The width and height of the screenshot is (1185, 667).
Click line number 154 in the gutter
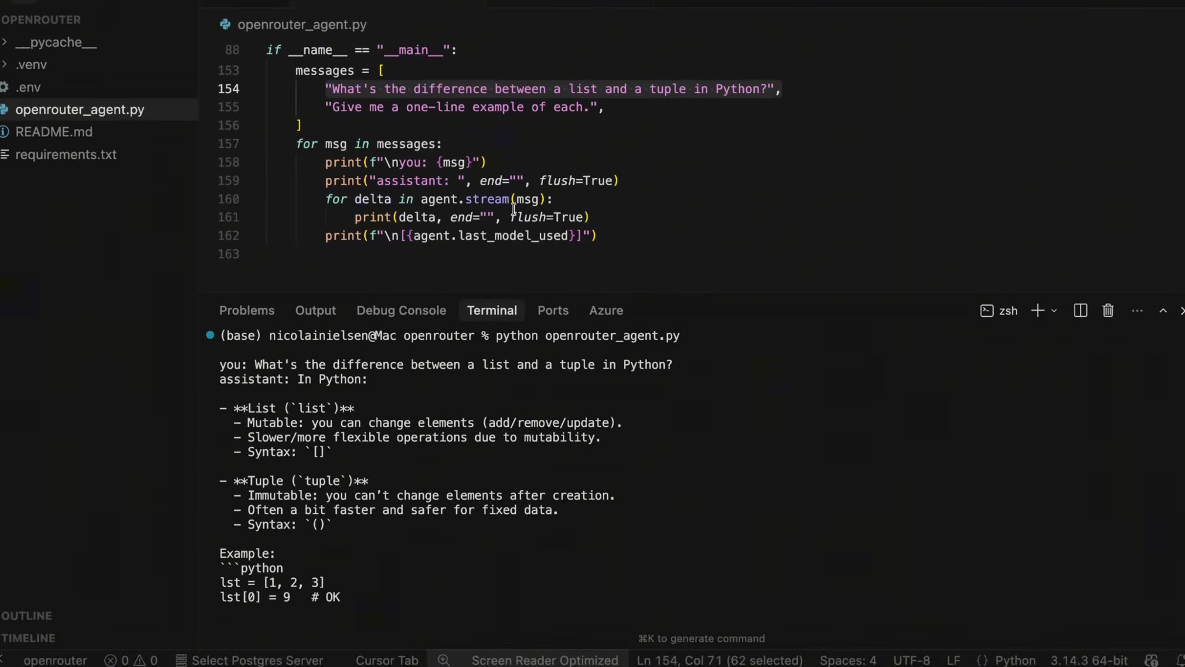pyautogui.click(x=228, y=89)
